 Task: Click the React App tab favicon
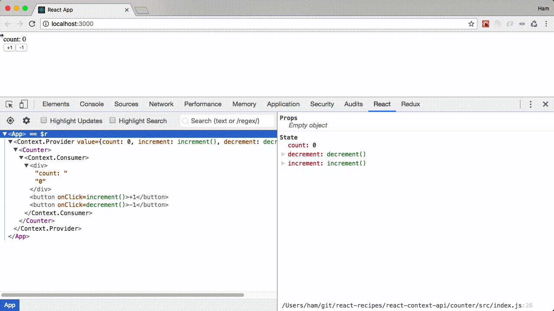tap(42, 10)
